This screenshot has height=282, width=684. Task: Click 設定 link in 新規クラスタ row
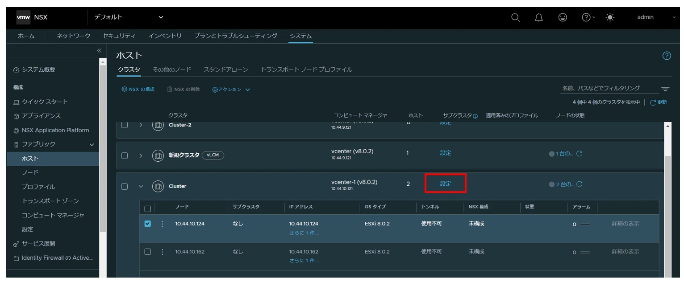pos(446,153)
